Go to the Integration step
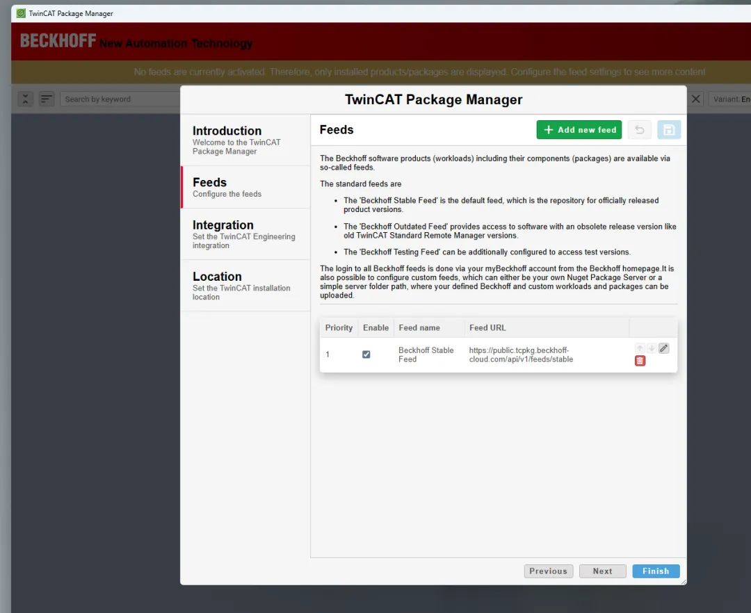The width and height of the screenshot is (751, 613). point(245,234)
